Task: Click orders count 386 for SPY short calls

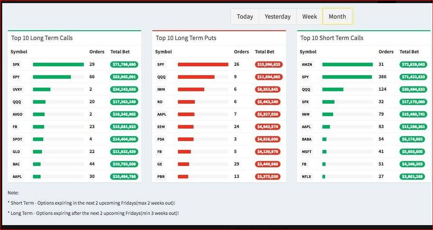Action: 383,77
